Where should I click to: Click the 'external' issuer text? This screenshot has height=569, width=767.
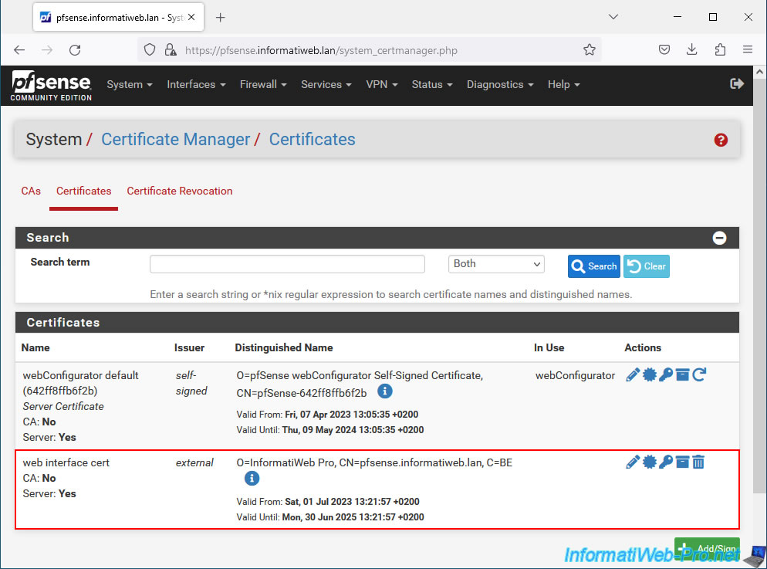(x=194, y=462)
